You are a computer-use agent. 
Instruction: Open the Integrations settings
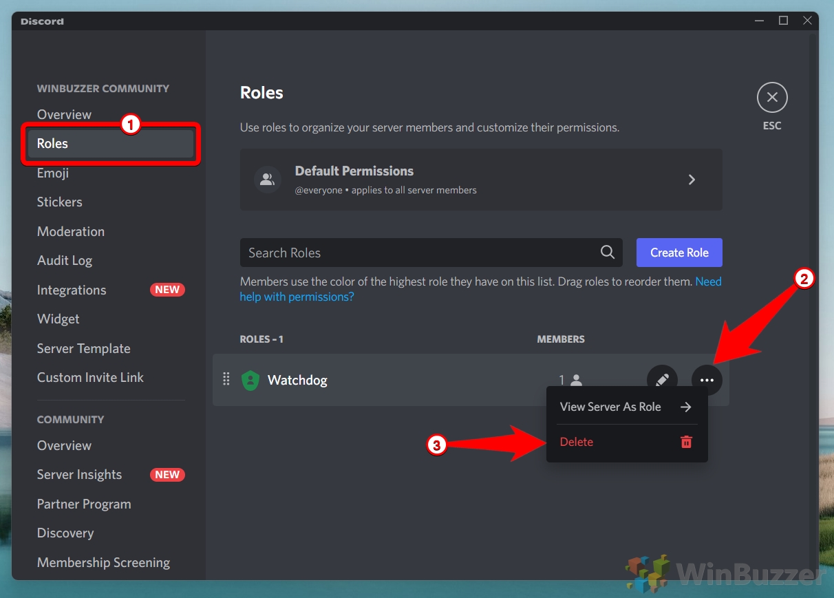click(x=72, y=290)
